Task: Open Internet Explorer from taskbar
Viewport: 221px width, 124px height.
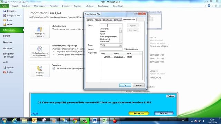Action: click(14, 121)
